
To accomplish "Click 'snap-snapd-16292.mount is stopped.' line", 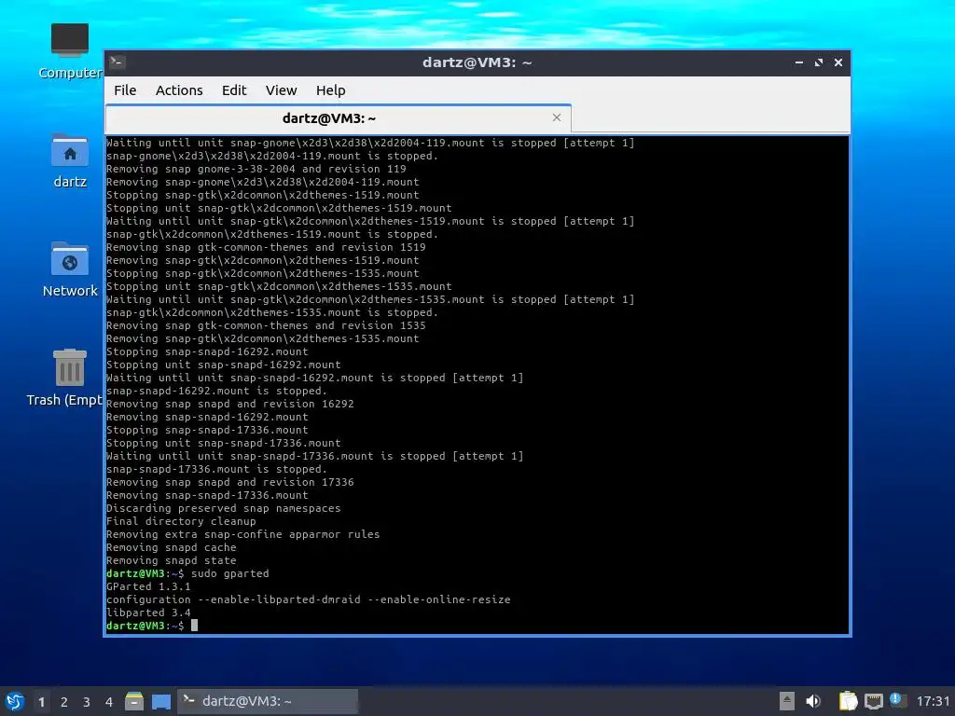I will click(x=216, y=391).
